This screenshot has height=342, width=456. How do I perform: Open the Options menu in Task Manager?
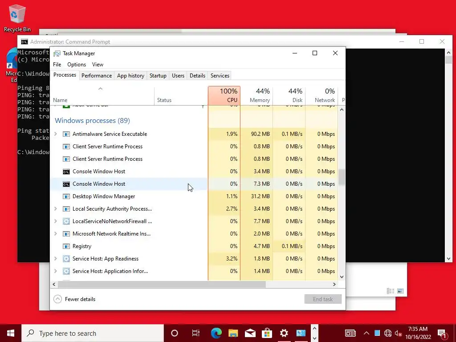click(77, 65)
